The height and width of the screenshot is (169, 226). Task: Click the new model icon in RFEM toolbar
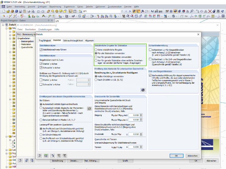click(4, 11)
